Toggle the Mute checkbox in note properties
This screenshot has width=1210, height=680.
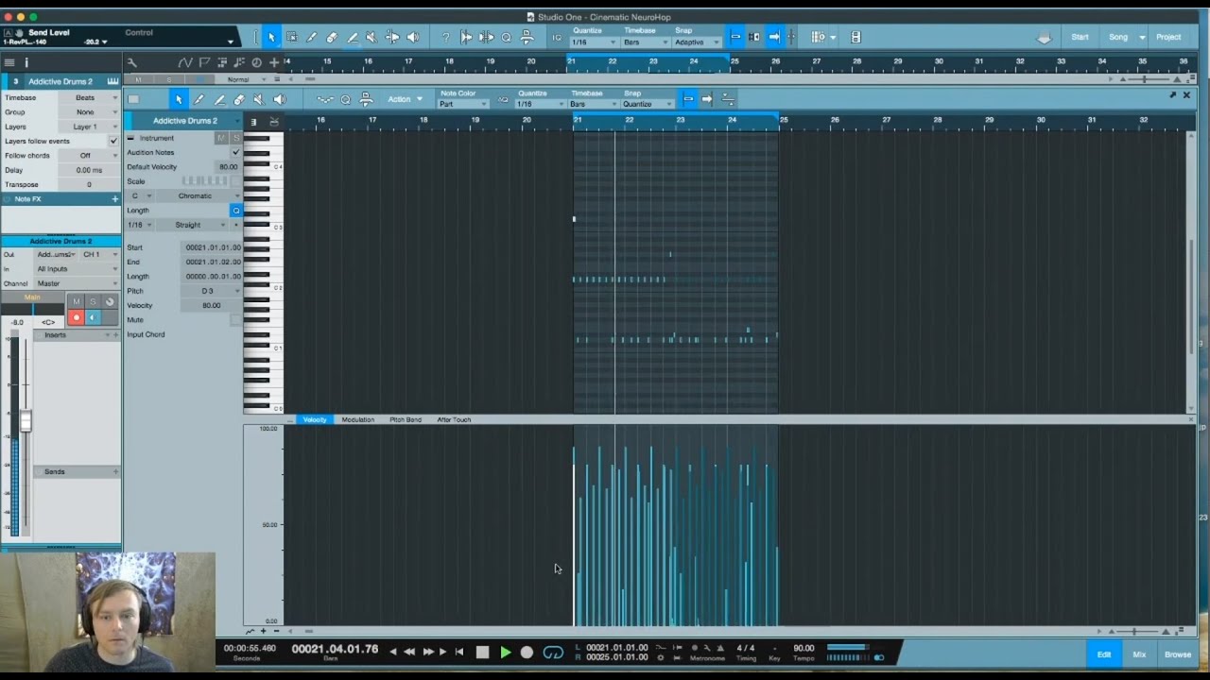click(235, 320)
